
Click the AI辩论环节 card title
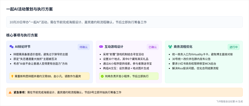coord(23,47)
